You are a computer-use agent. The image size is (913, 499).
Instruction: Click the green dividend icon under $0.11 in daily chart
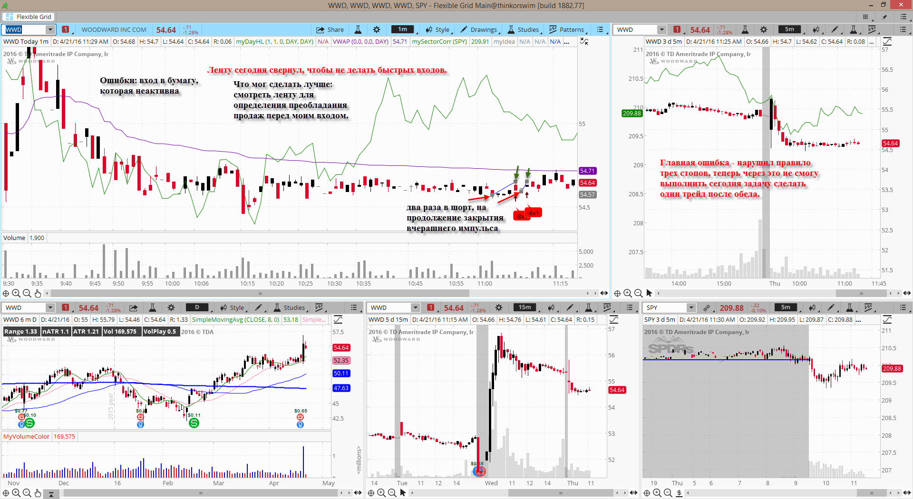point(194,423)
